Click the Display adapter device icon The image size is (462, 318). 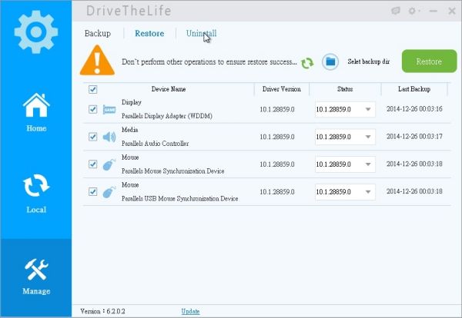pyautogui.click(x=109, y=111)
